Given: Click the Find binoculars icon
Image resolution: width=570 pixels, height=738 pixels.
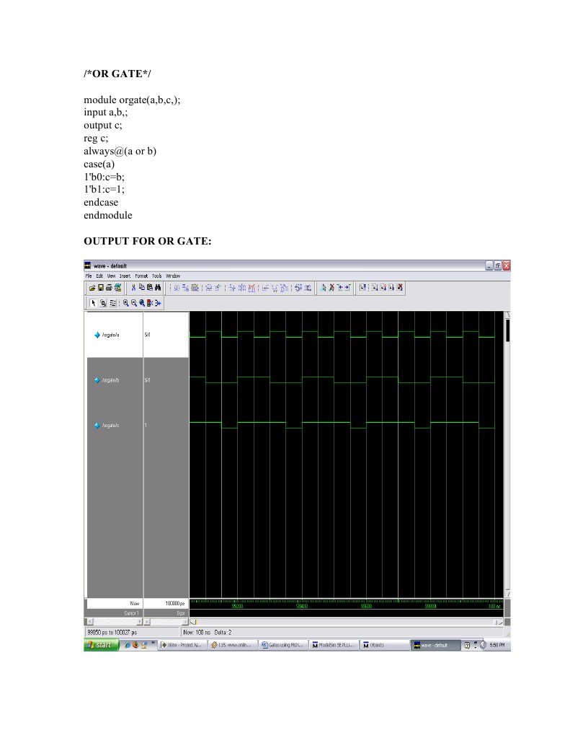Looking at the screenshot, I should click(x=158, y=287).
